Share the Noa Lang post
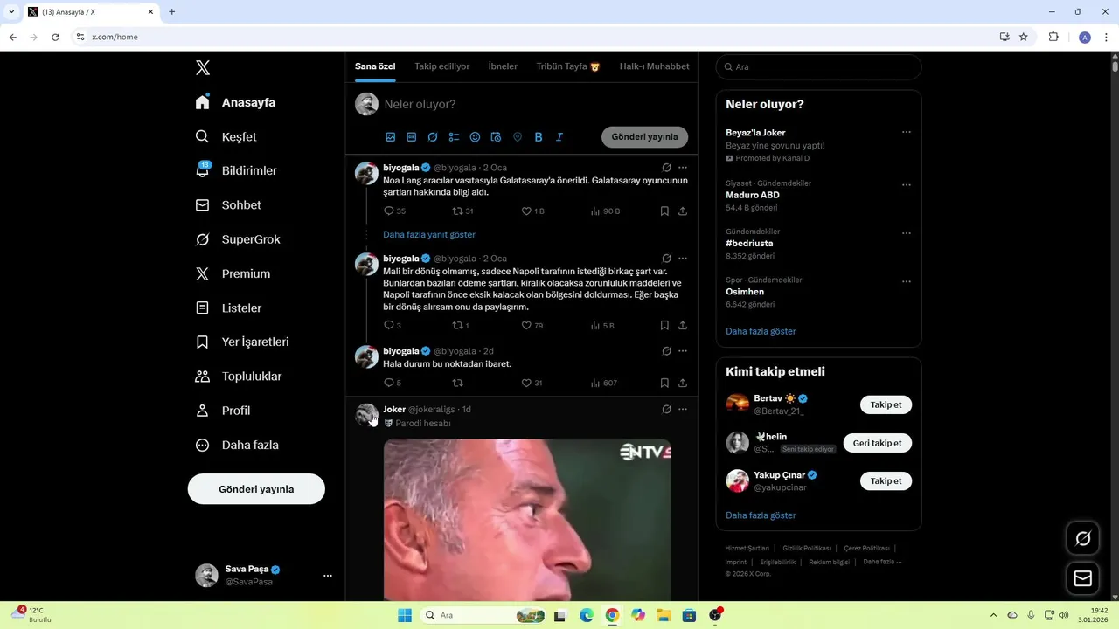The height and width of the screenshot is (629, 1119). click(683, 211)
